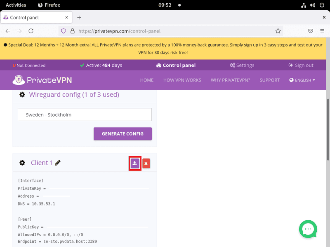This screenshot has width=330, height=247.
Task: Bookmark this page with star icon
Action: [x=278, y=31]
